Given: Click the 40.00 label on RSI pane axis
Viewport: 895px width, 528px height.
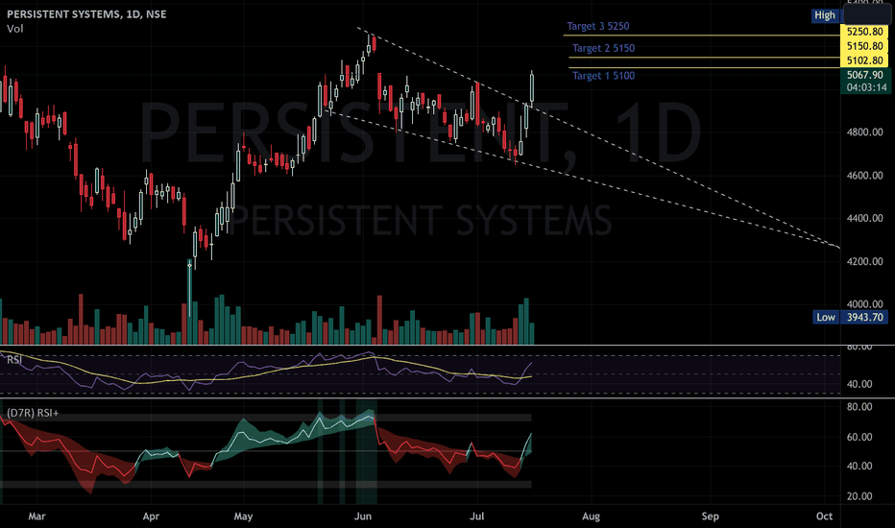Looking at the screenshot, I should (859, 384).
